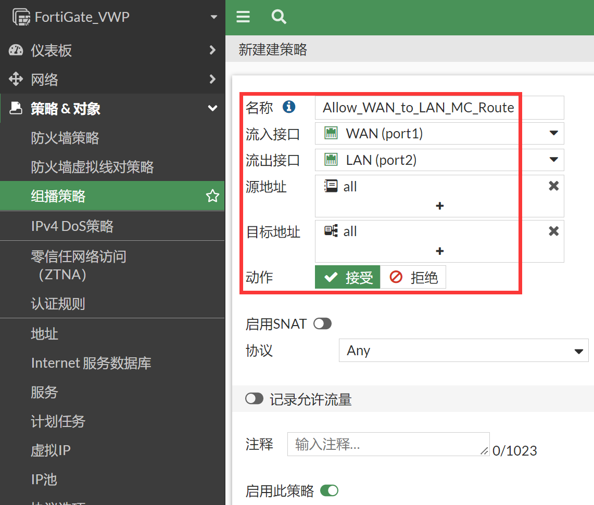This screenshot has width=594, height=505.
Task: Click the hamburger menu icon in header
Action: (243, 17)
